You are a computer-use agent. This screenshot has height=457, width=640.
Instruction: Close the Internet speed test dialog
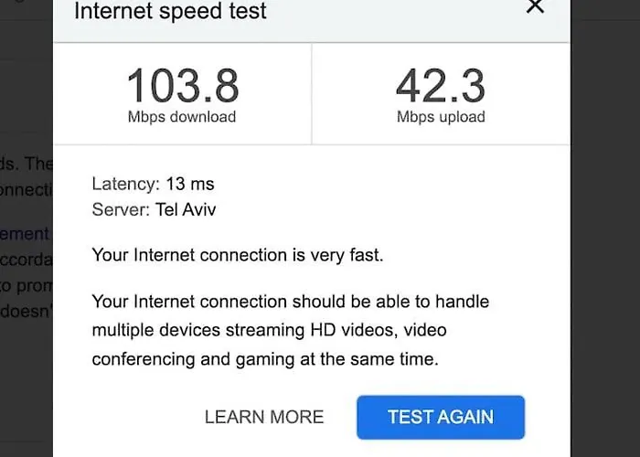pos(536,7)
